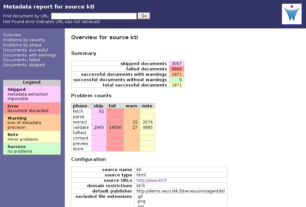Image resolution: width=306 pixels, height=207 pixels.
Task: Go to Documents, skipped list
Action: tap(24, 65)
